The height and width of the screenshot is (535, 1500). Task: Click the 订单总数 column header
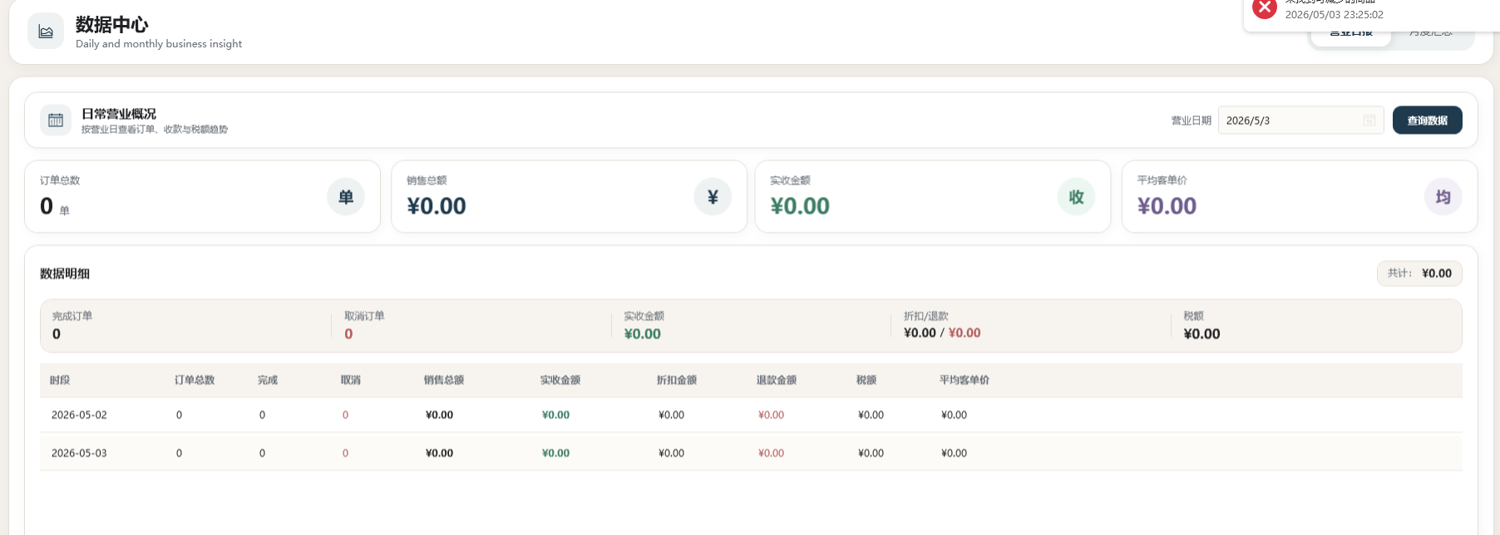[195, 380]
